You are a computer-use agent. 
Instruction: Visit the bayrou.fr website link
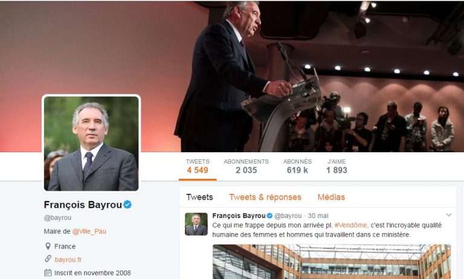68,260
